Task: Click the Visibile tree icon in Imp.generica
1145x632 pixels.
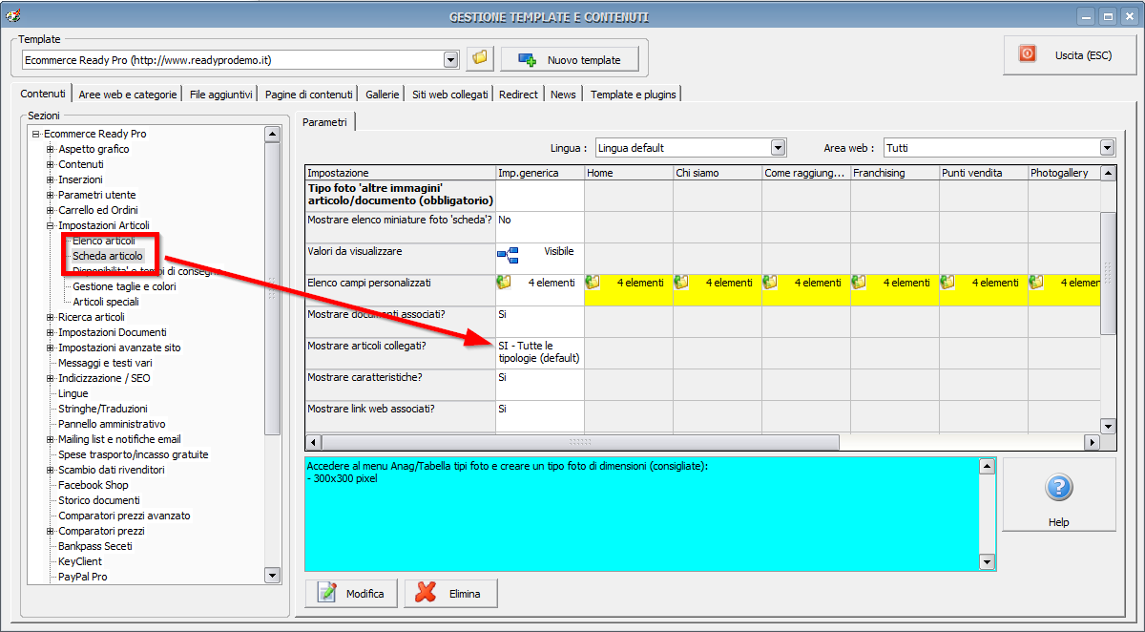Action: [x=507, y=255]
